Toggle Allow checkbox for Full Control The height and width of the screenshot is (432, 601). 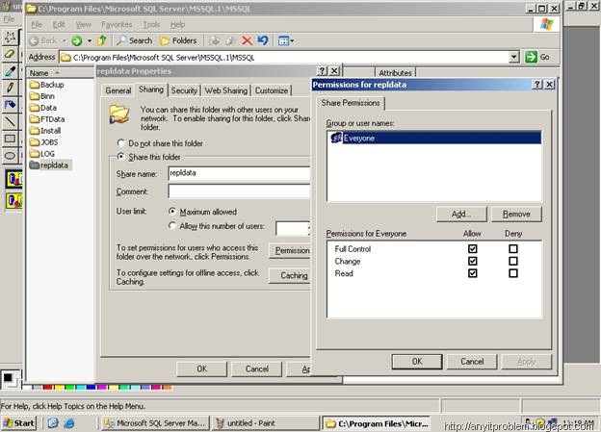[472, 248]
